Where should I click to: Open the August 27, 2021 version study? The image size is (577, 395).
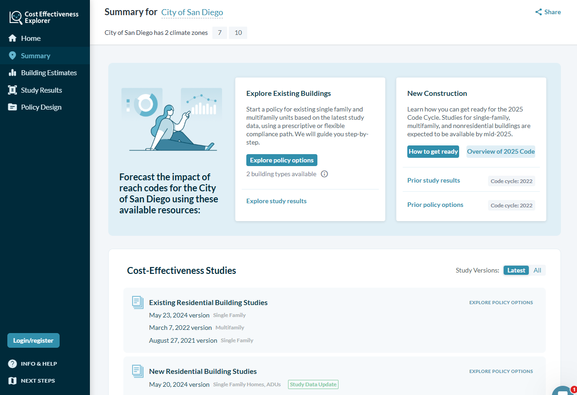(x=183, y=340)
